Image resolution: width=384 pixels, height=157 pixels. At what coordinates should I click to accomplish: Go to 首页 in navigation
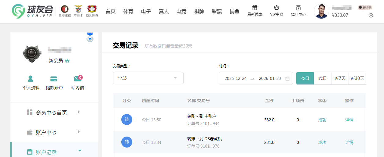[x=111, y=12]
